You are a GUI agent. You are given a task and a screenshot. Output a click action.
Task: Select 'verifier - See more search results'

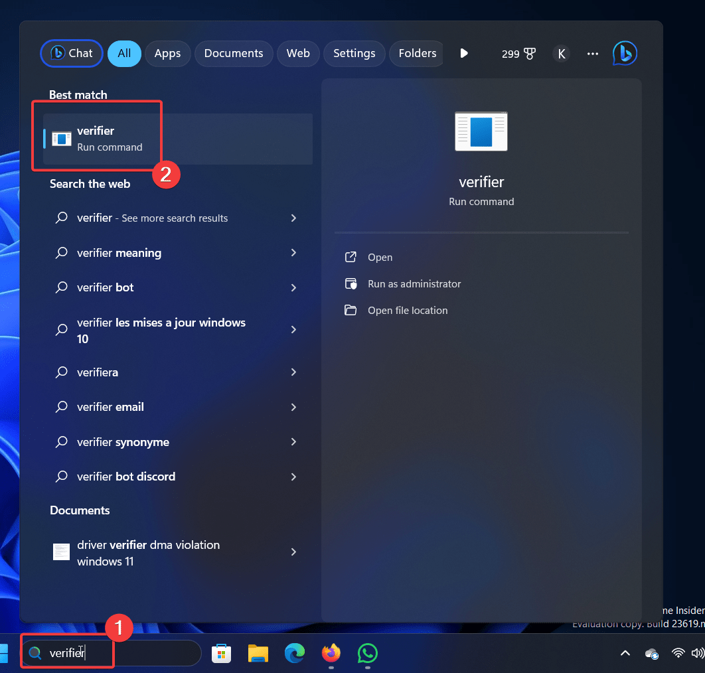point(178,218)
